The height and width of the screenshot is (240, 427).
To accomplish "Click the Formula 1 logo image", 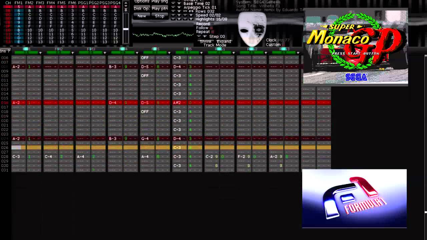I will [x=354, y=199].
